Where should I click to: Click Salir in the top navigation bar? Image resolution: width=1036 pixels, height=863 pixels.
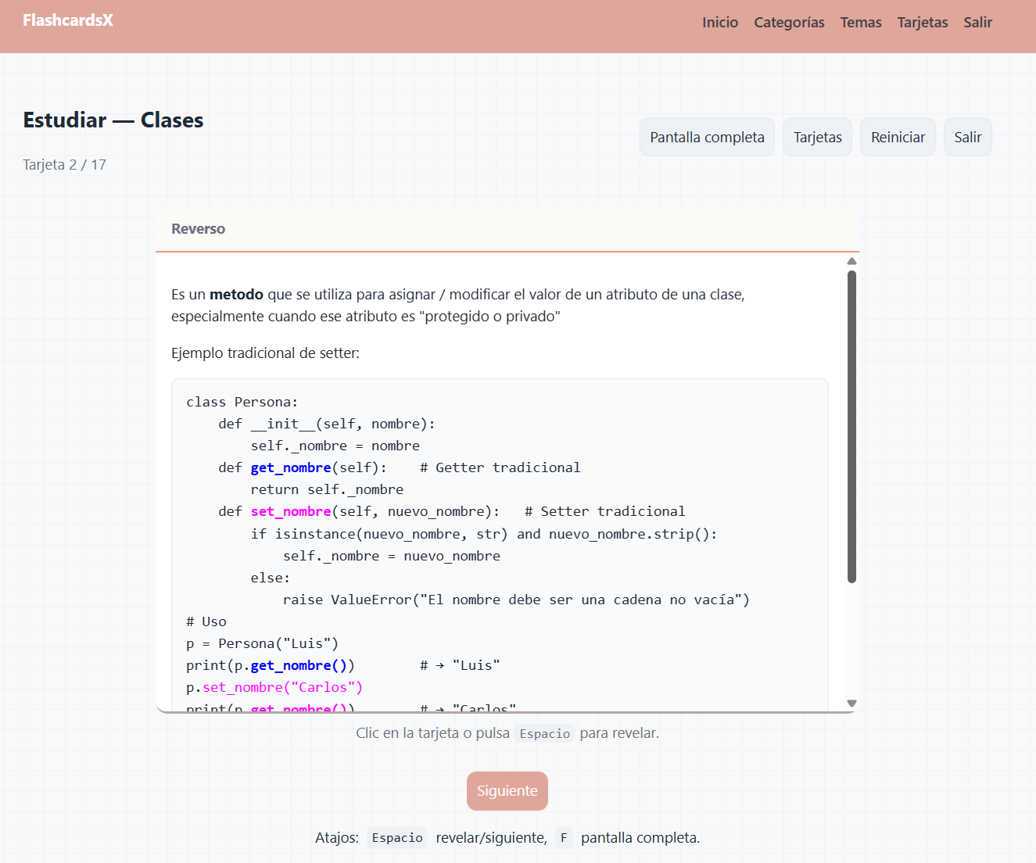[x=977, y=23]
